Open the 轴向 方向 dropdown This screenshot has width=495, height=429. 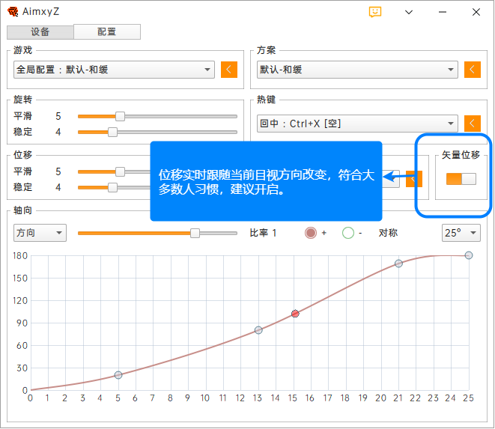40,233
